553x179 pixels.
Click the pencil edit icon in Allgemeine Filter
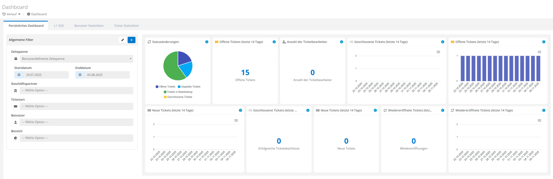pyautogui.click(x=123, y=40)
